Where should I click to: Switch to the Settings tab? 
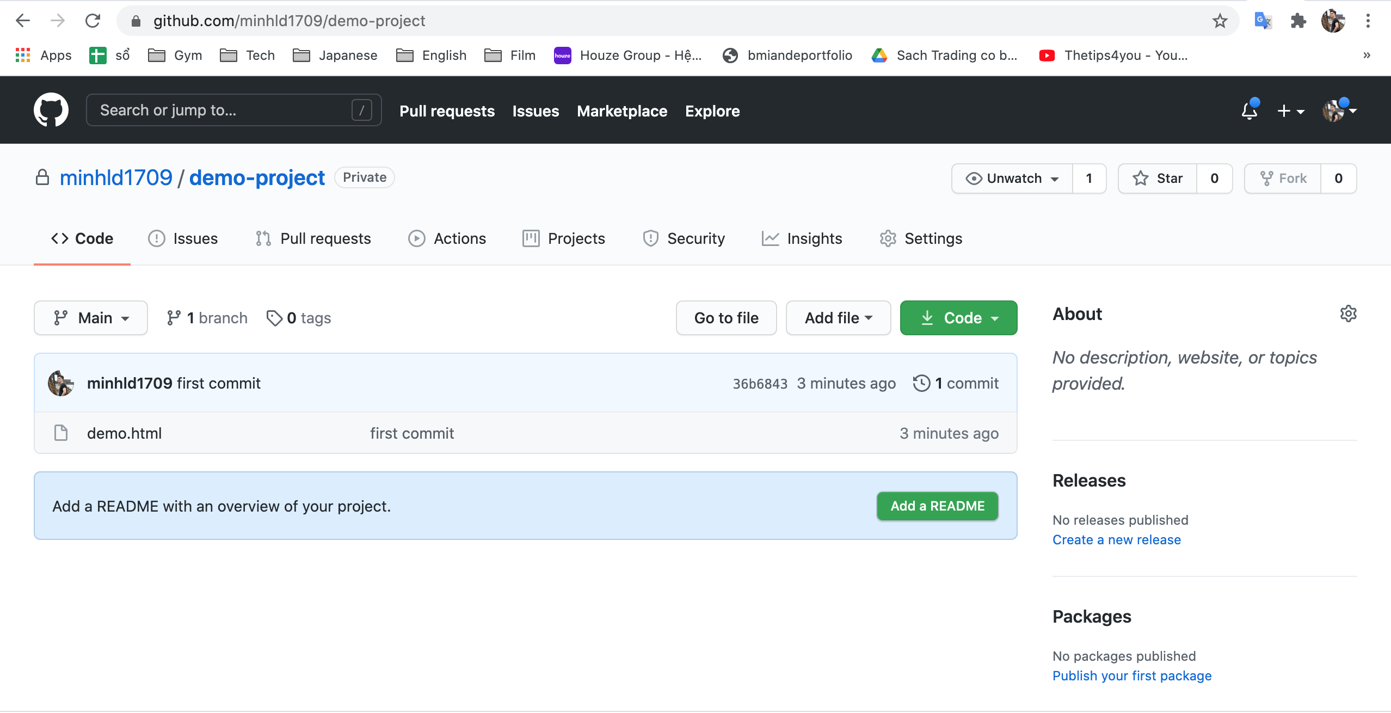point(921,238)
